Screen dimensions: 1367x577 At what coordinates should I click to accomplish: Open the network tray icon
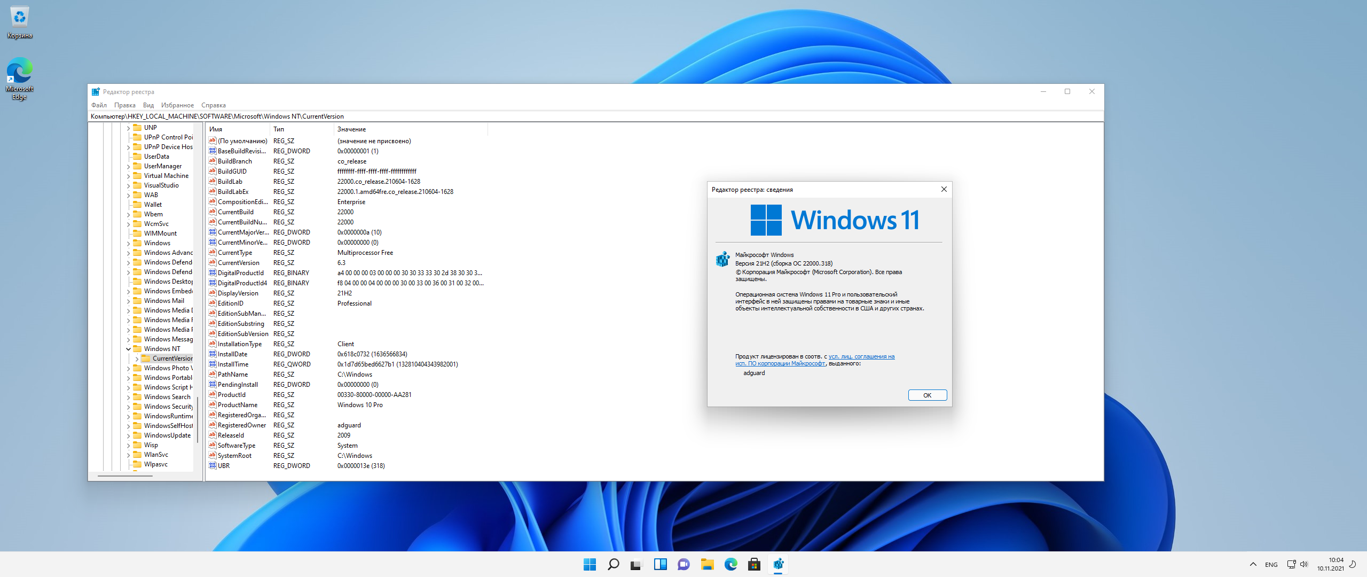coord(1291,564)
